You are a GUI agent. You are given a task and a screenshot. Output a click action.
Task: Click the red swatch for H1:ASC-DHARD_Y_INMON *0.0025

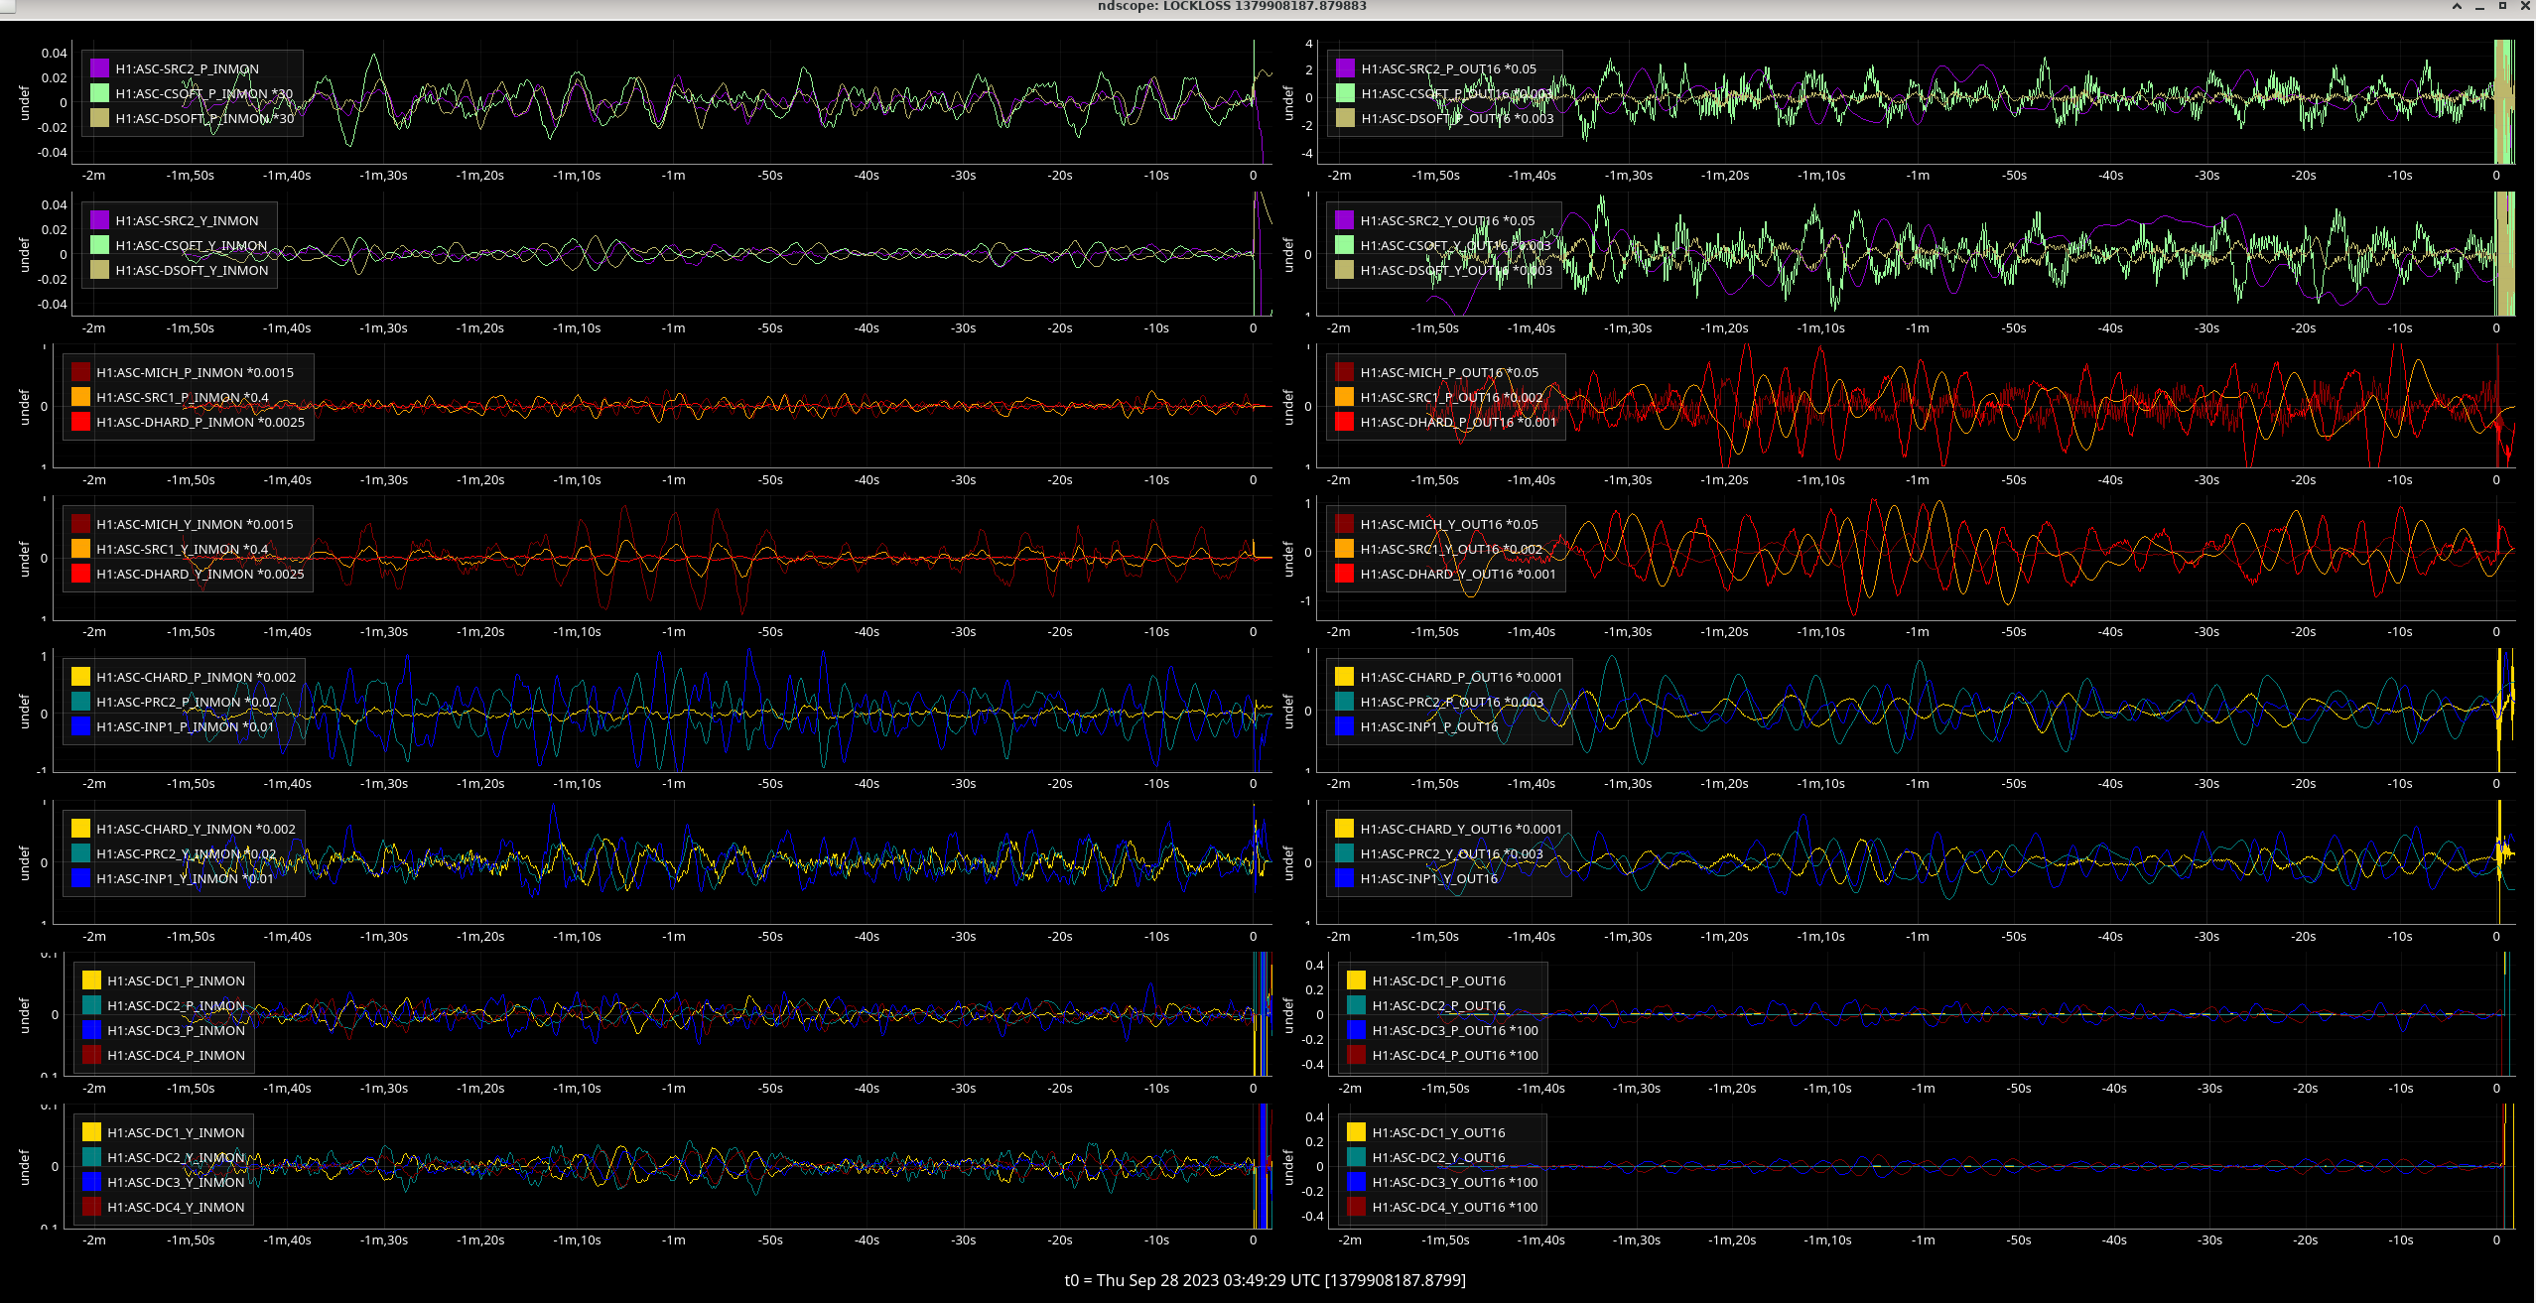80,574
